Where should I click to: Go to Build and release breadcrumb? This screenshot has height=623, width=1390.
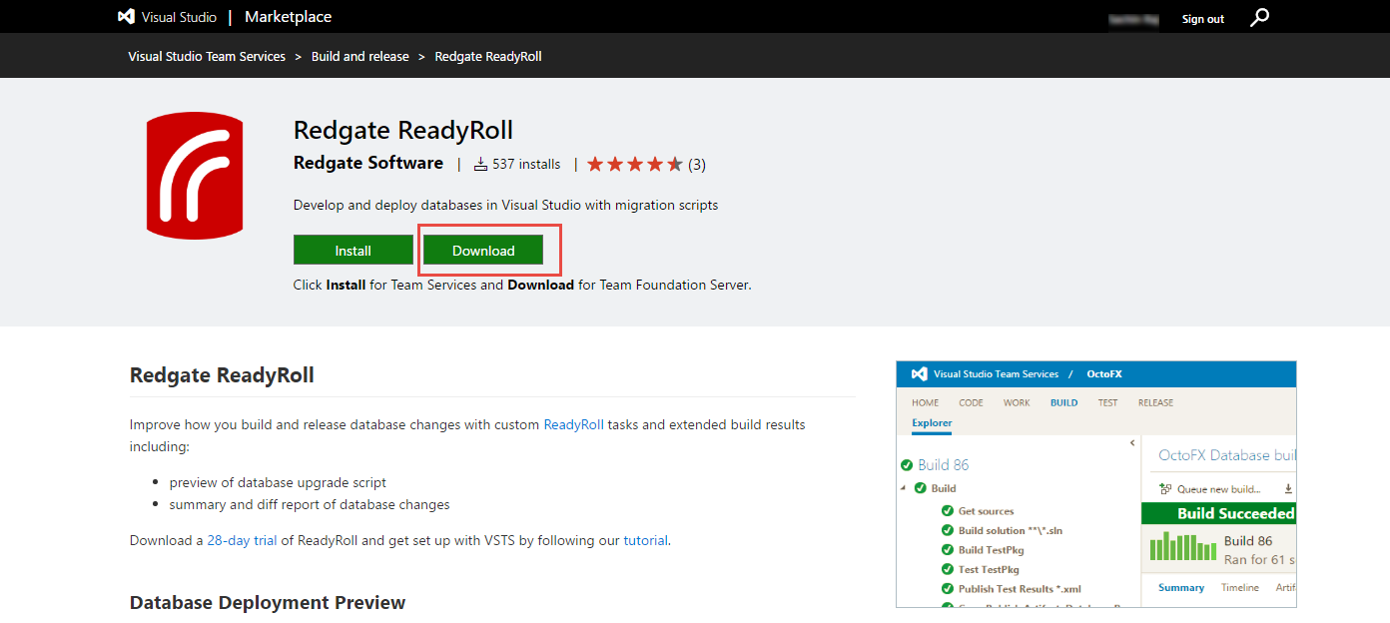tap(360, 56)
